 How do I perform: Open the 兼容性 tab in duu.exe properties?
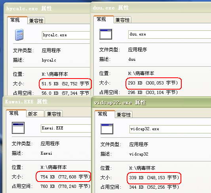click(x=122, y=20)
